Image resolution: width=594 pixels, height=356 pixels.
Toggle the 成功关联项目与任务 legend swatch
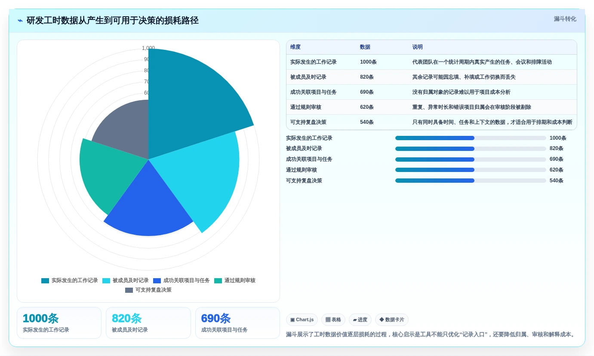point(157,281)
